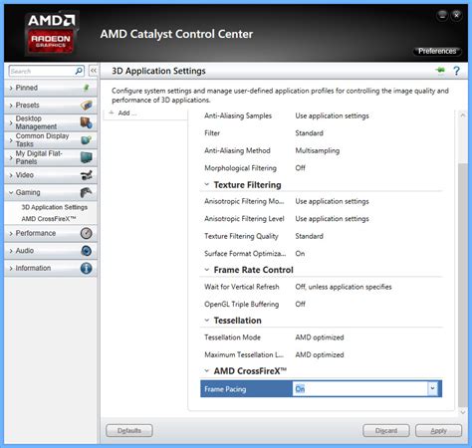Collapse the Frame Rate Control group
This screenshot has width=472, height=448.
pos(207,270)
